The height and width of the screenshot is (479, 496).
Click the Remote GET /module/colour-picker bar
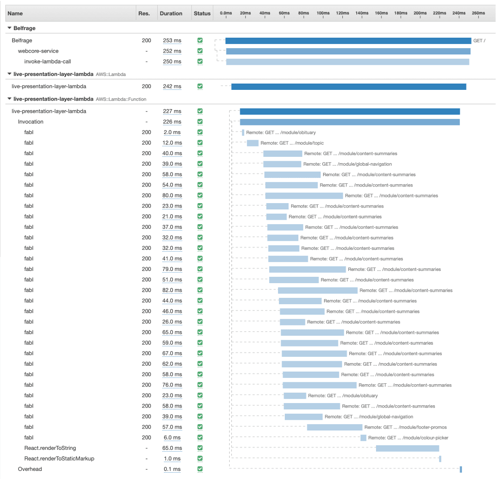(x=364, y=438)
